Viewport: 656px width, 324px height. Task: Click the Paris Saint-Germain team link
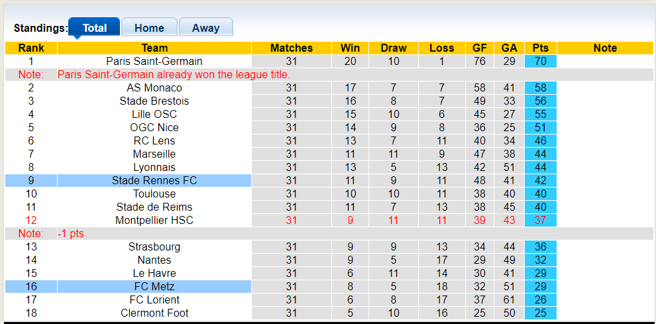[x=154, y=61]
